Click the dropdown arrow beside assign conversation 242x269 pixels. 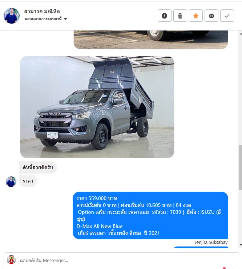(65, 19)
